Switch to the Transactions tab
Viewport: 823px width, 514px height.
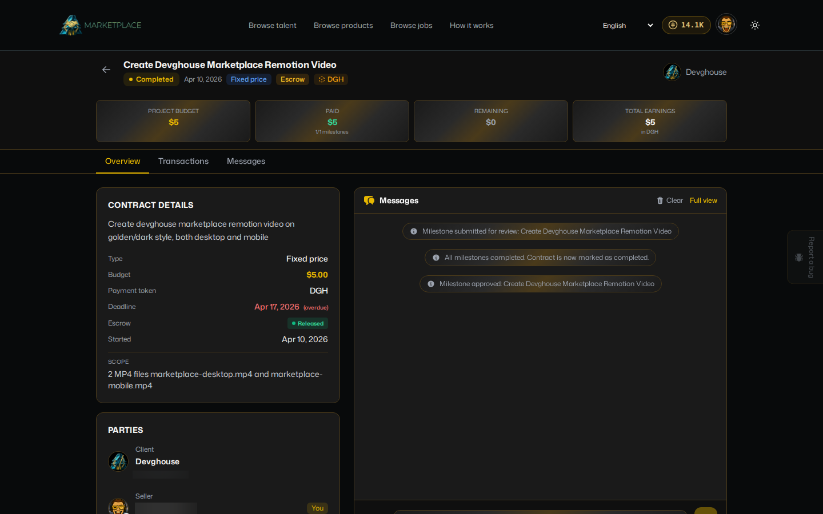(183, 162)
